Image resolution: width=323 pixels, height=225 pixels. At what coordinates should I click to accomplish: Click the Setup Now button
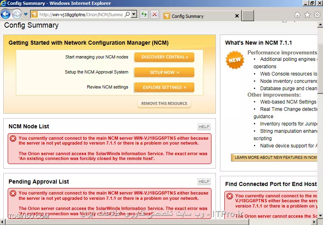[164, 72]
